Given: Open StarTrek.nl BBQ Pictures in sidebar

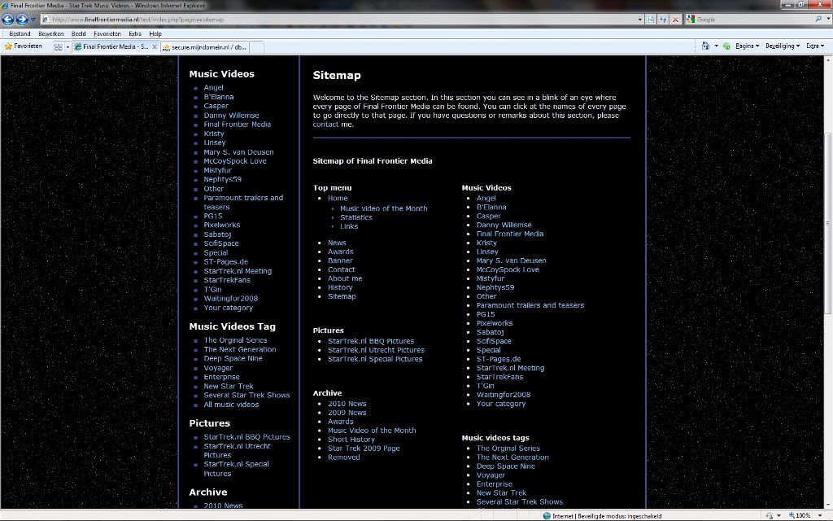Looking at the screenshot, I should tap(247, 437).
